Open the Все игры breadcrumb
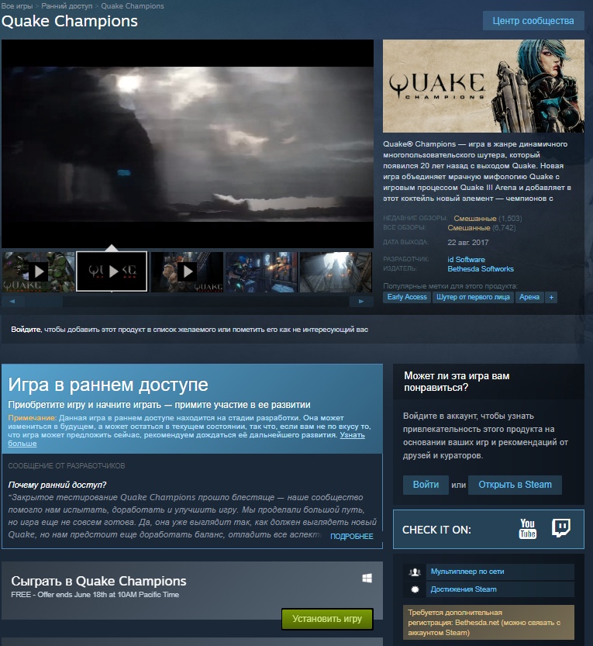Screen dimensions: 593x646 pos(17,5)
